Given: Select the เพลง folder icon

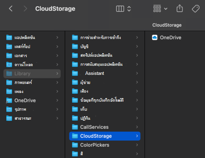Looking at the screenshot, I should point(9,91).
